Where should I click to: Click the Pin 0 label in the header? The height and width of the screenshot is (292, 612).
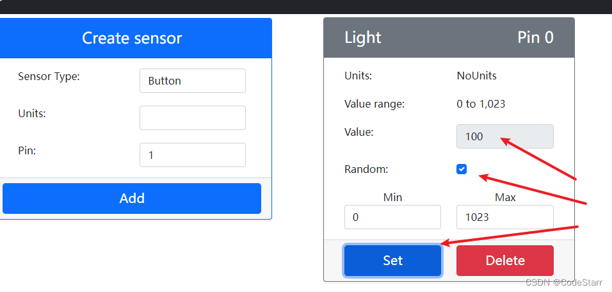(535, 38)
